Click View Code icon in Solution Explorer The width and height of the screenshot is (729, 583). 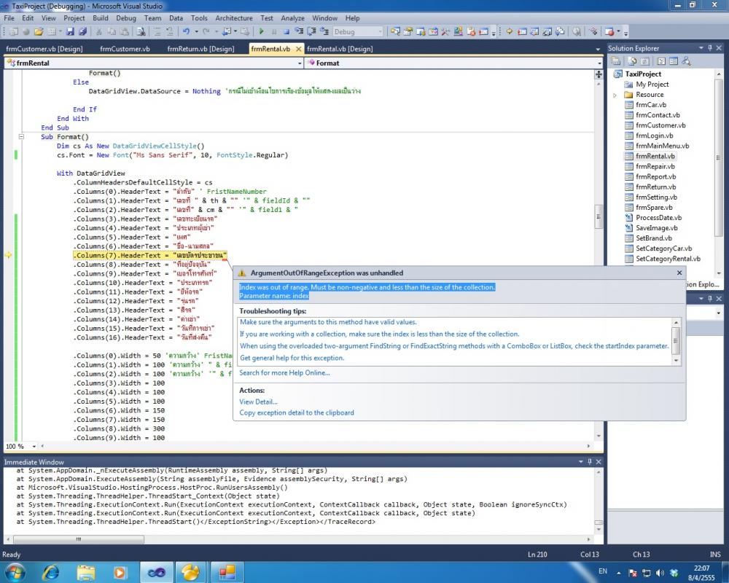pos(662,61)
